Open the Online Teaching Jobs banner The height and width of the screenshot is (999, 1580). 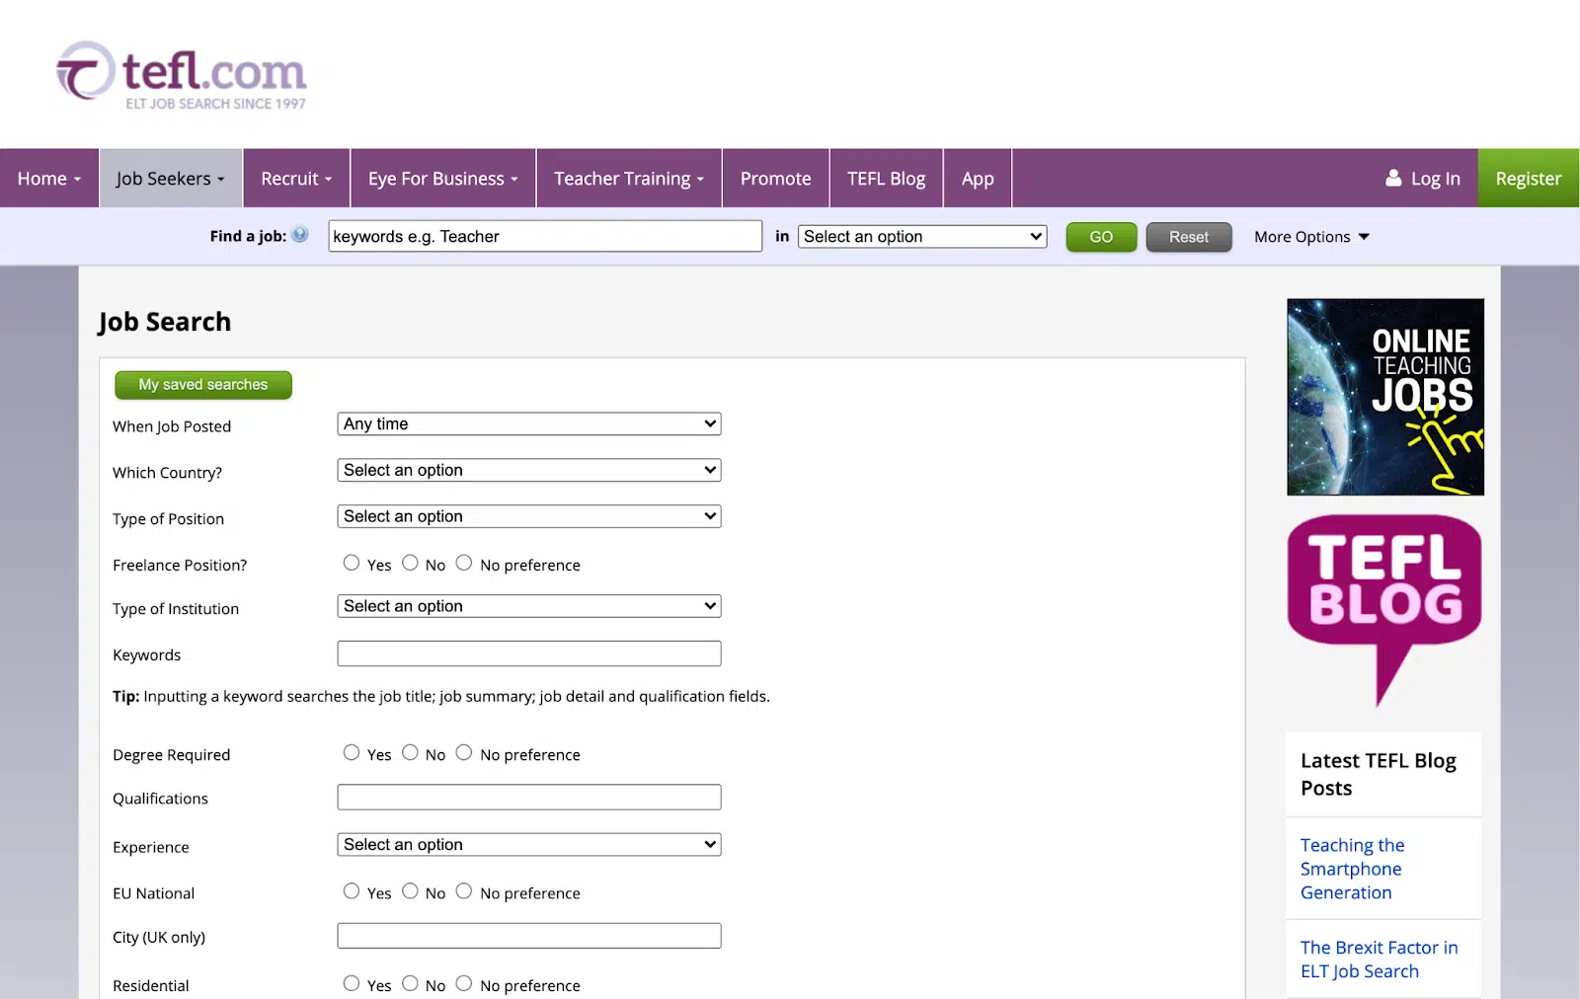tap(1385, 397)
